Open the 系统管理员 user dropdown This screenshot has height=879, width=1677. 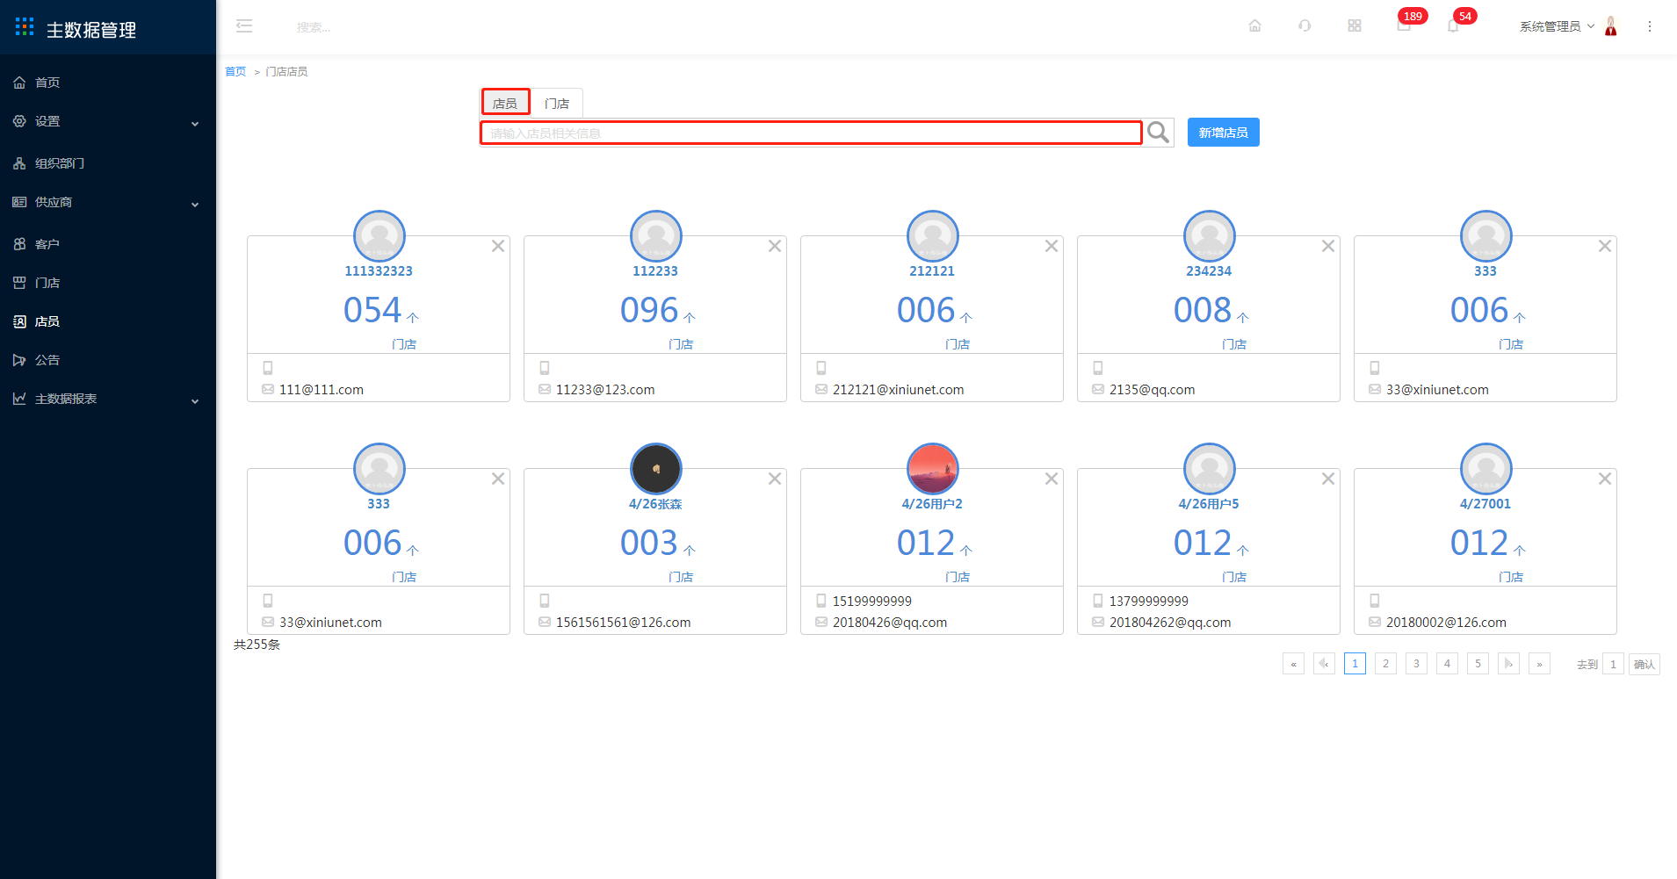1557,26
